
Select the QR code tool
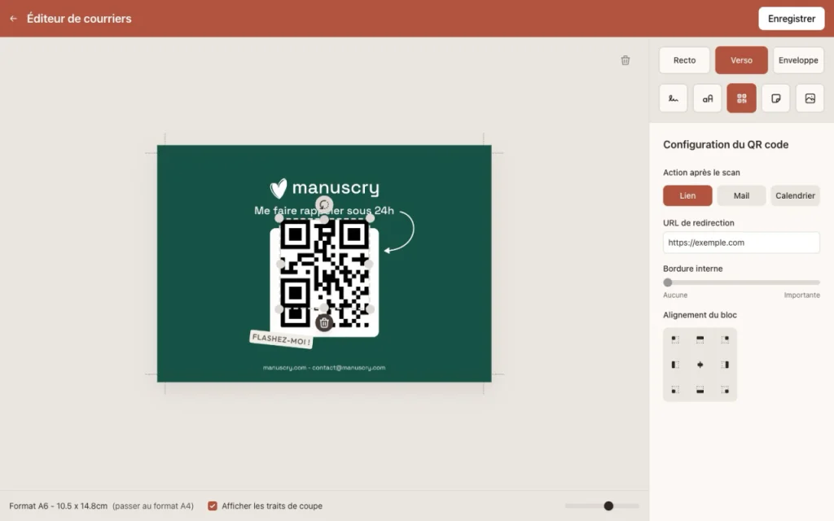tap(741, 99)
